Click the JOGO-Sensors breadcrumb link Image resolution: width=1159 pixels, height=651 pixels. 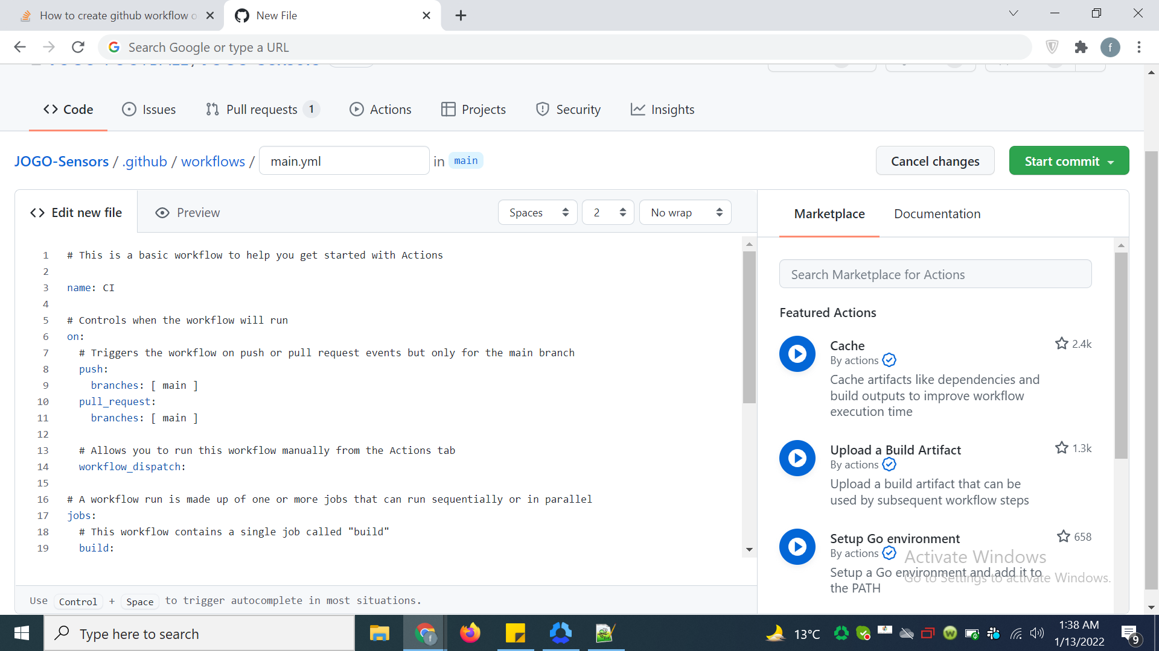pos(62,162)
